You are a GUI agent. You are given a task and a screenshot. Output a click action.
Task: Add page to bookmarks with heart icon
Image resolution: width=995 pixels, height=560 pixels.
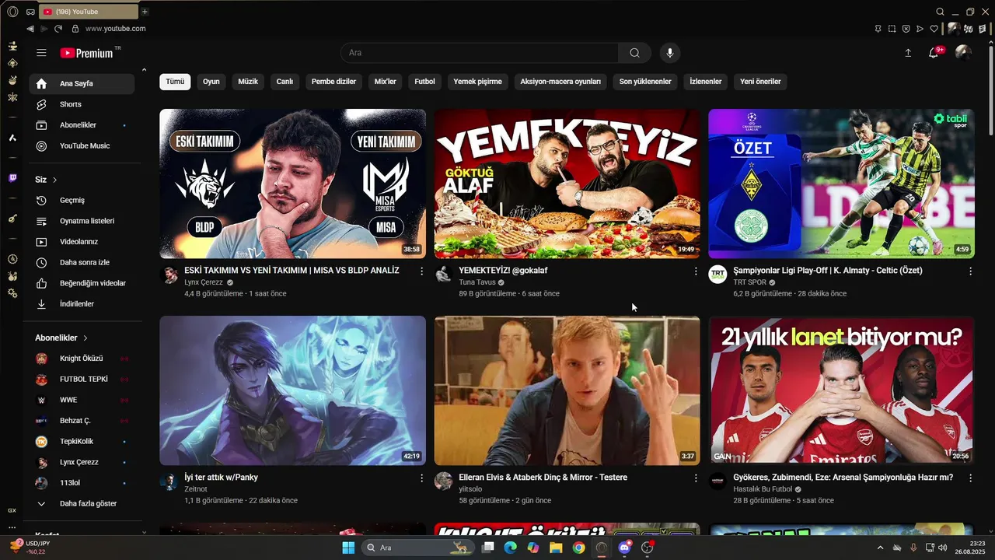934,29
